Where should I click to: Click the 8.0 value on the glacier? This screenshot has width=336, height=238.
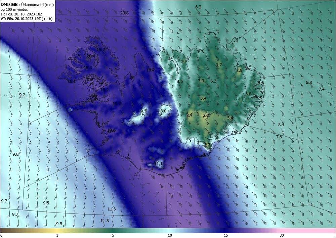tap(163, 111)
